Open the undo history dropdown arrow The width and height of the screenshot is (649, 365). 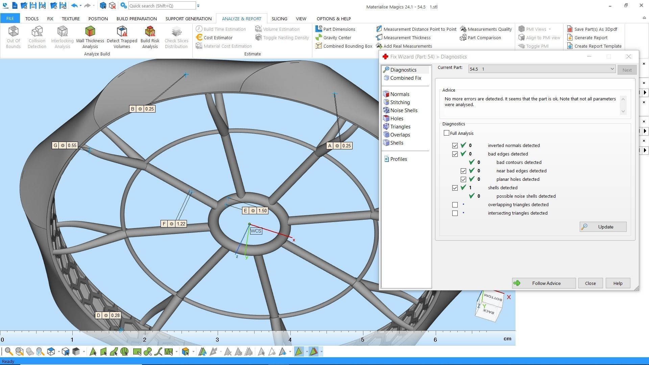pos(80,6)
